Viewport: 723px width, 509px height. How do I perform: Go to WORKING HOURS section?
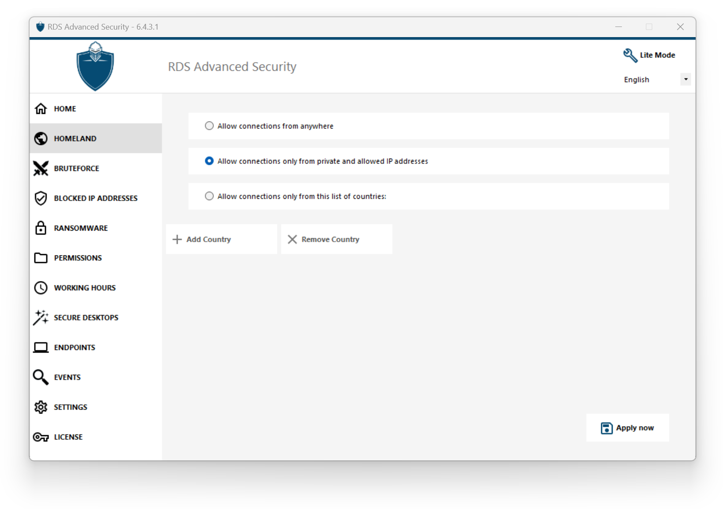(x=96, y=288)
